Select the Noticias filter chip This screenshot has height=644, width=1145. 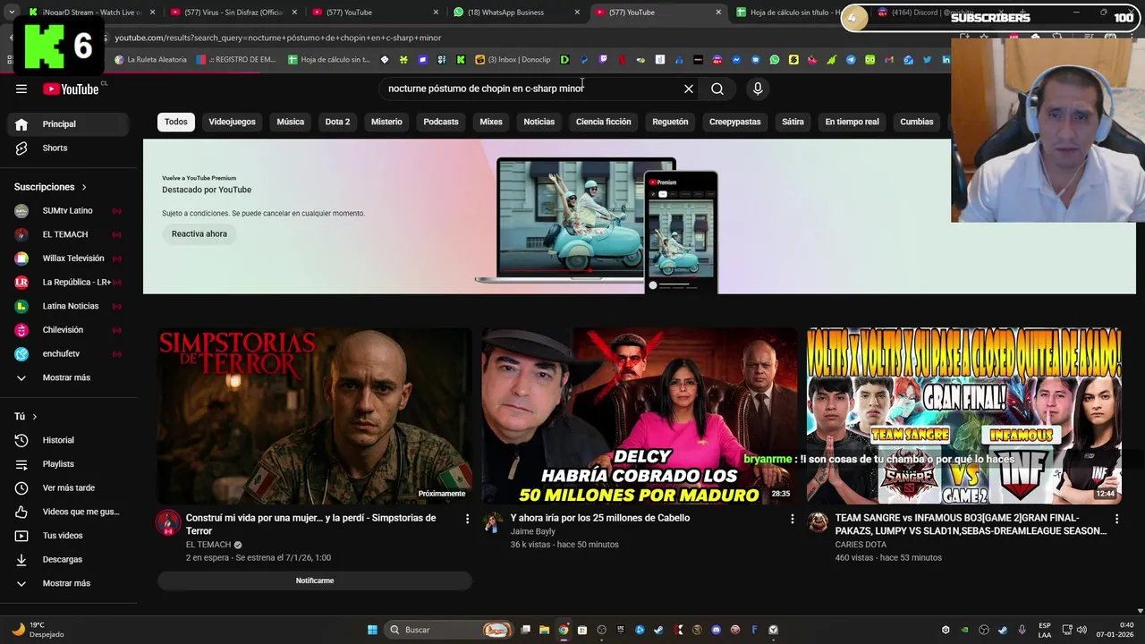tap(539, 122)
